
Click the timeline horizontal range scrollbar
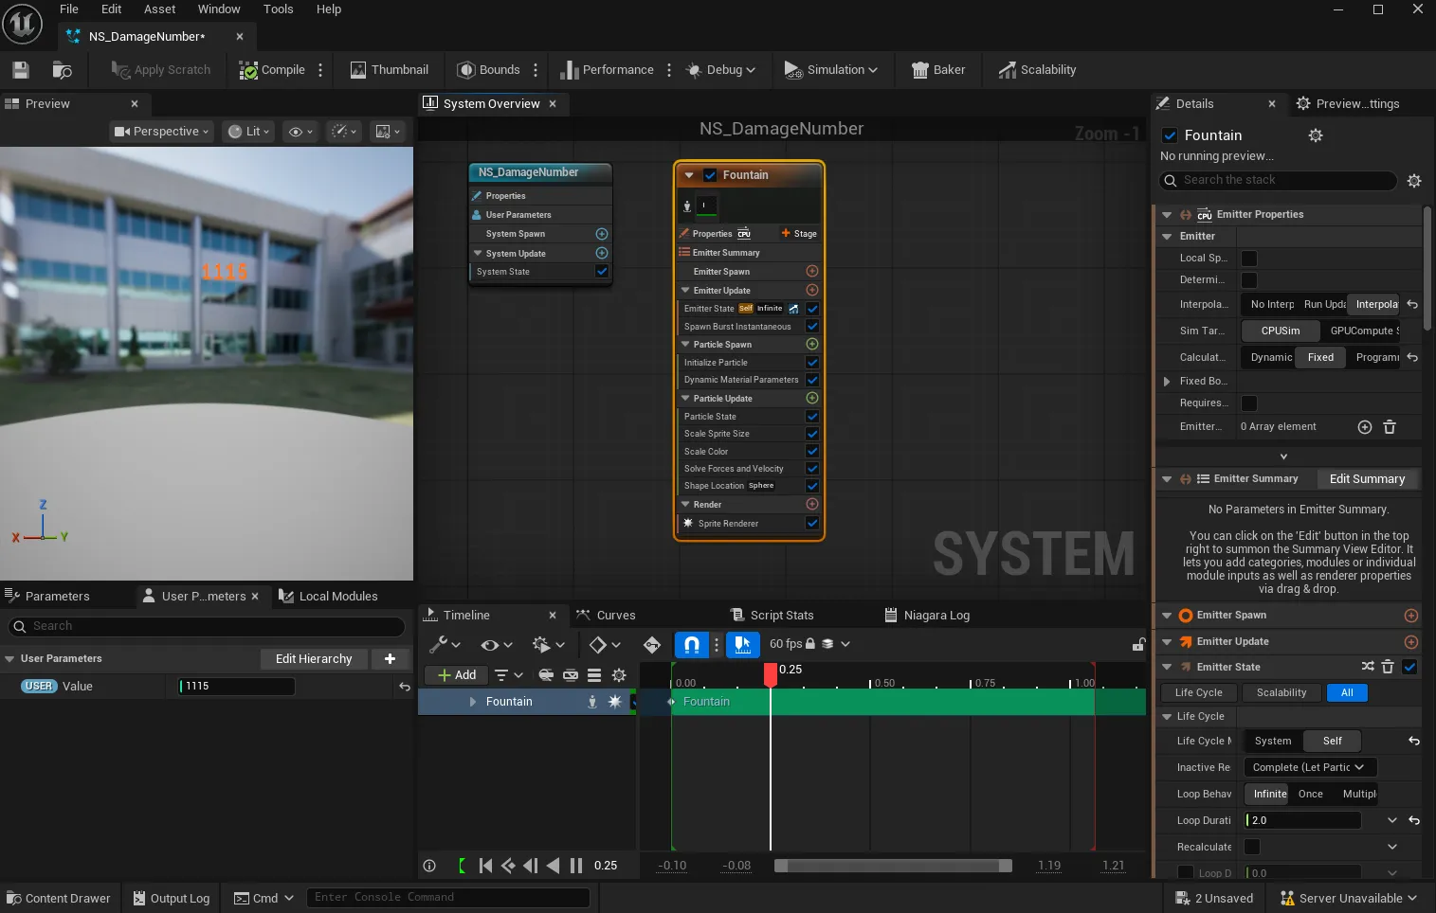click(892, 866)
